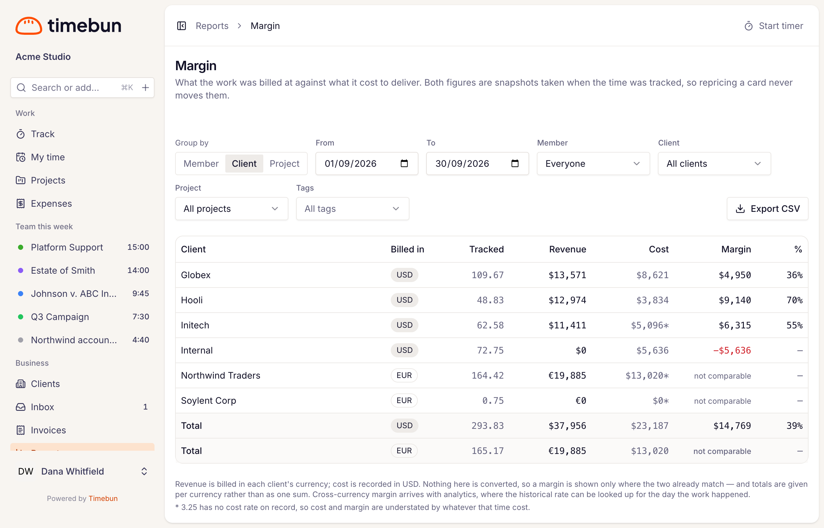
Task: Group by Member
Action: [x=201, y=164]
